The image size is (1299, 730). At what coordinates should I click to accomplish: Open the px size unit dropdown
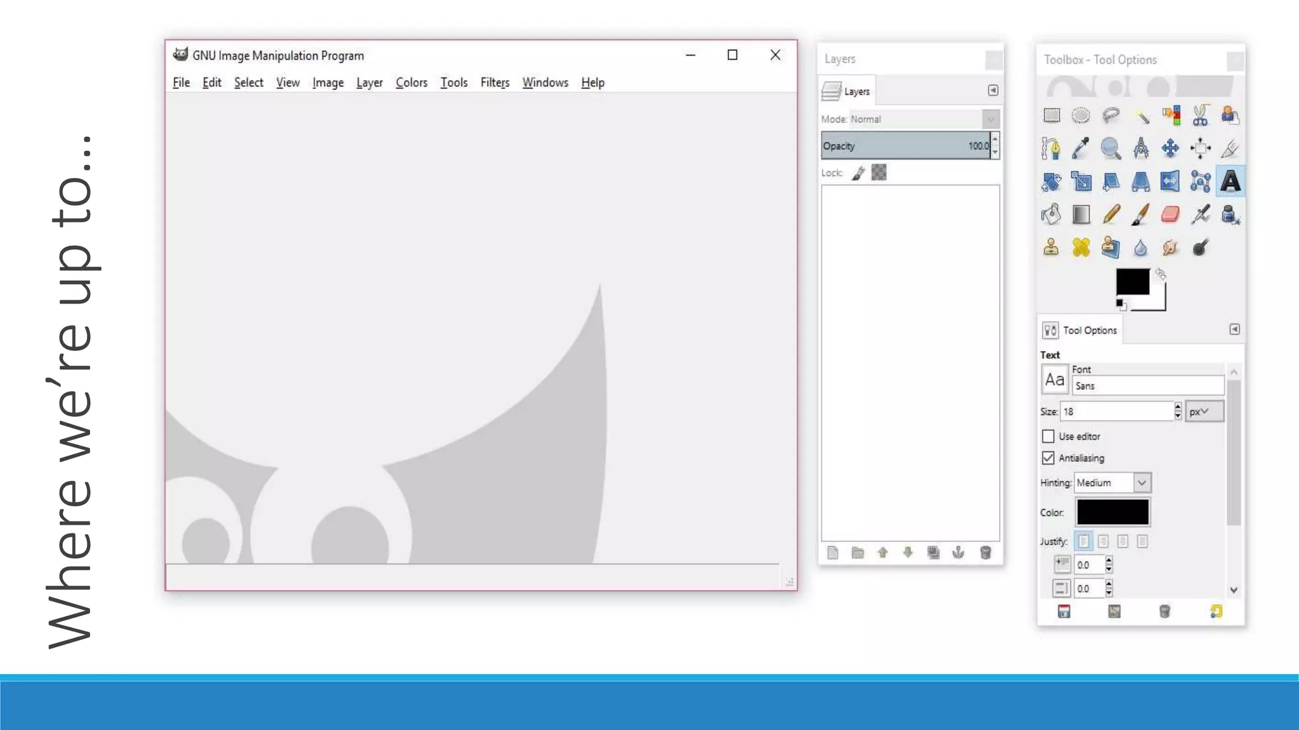tap(1204, 412)
